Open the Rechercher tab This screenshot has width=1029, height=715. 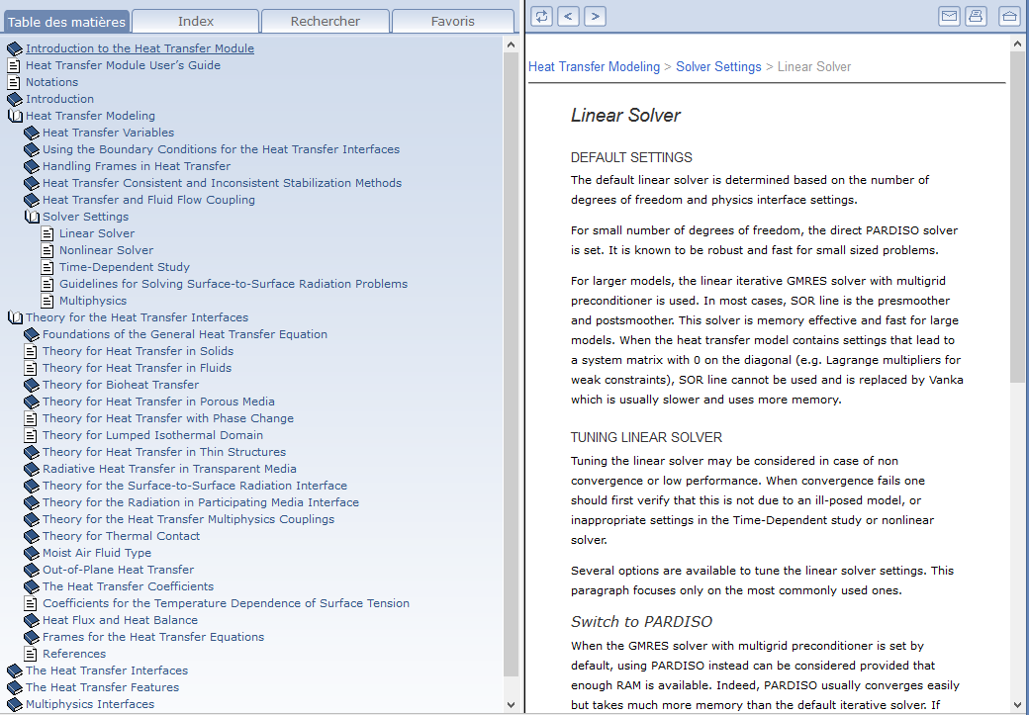pos(326,21)
